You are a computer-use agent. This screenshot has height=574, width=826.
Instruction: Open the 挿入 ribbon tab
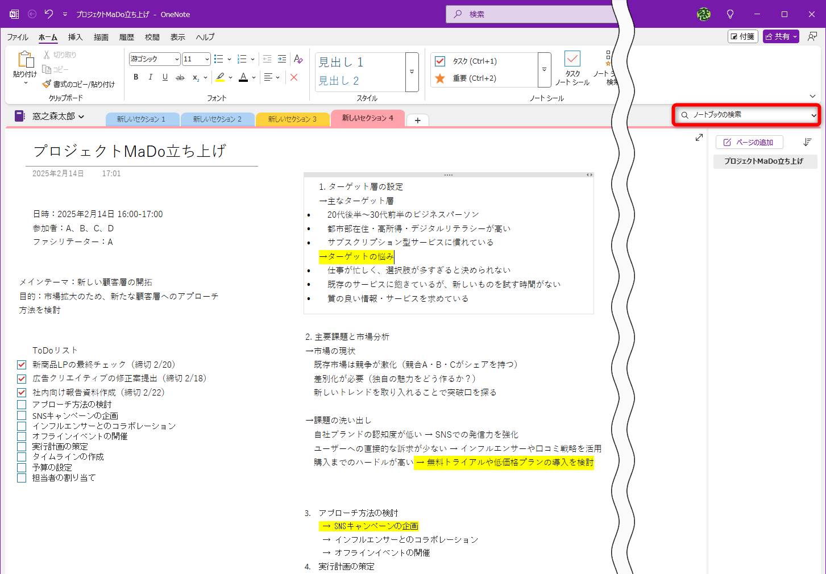click(75, 37)
